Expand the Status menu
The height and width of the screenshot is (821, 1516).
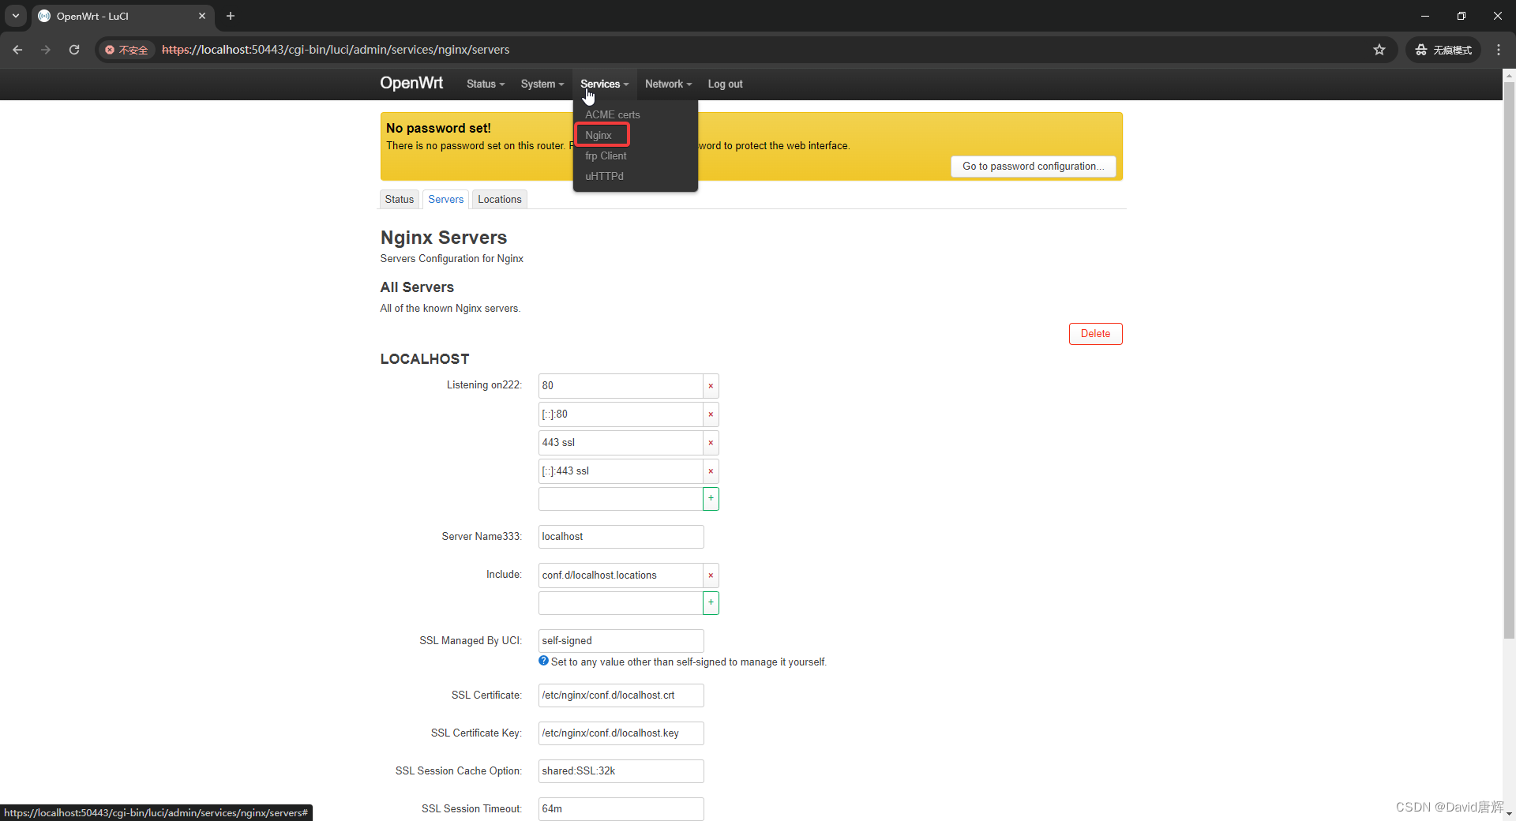(x=486, y=84)
